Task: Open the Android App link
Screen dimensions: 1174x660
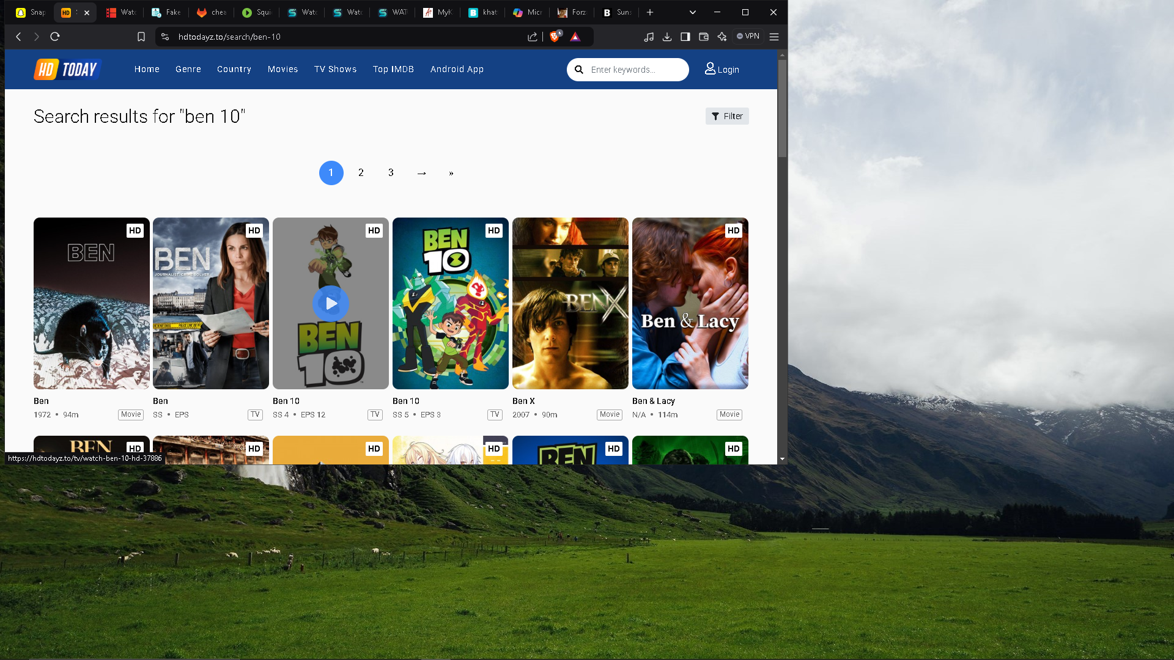Action: click(457, 69)
